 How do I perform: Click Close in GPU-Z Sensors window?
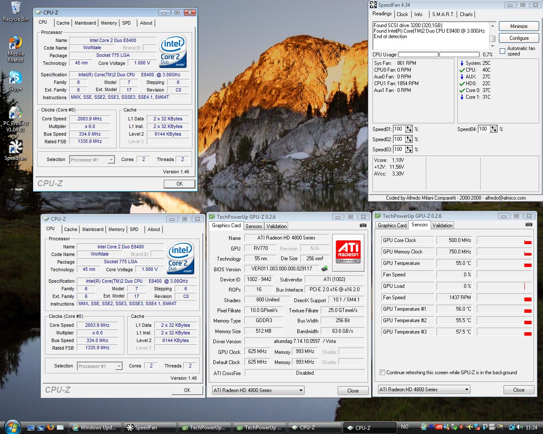[519, 390]
